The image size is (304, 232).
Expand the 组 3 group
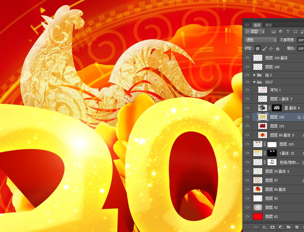[254, 75]
